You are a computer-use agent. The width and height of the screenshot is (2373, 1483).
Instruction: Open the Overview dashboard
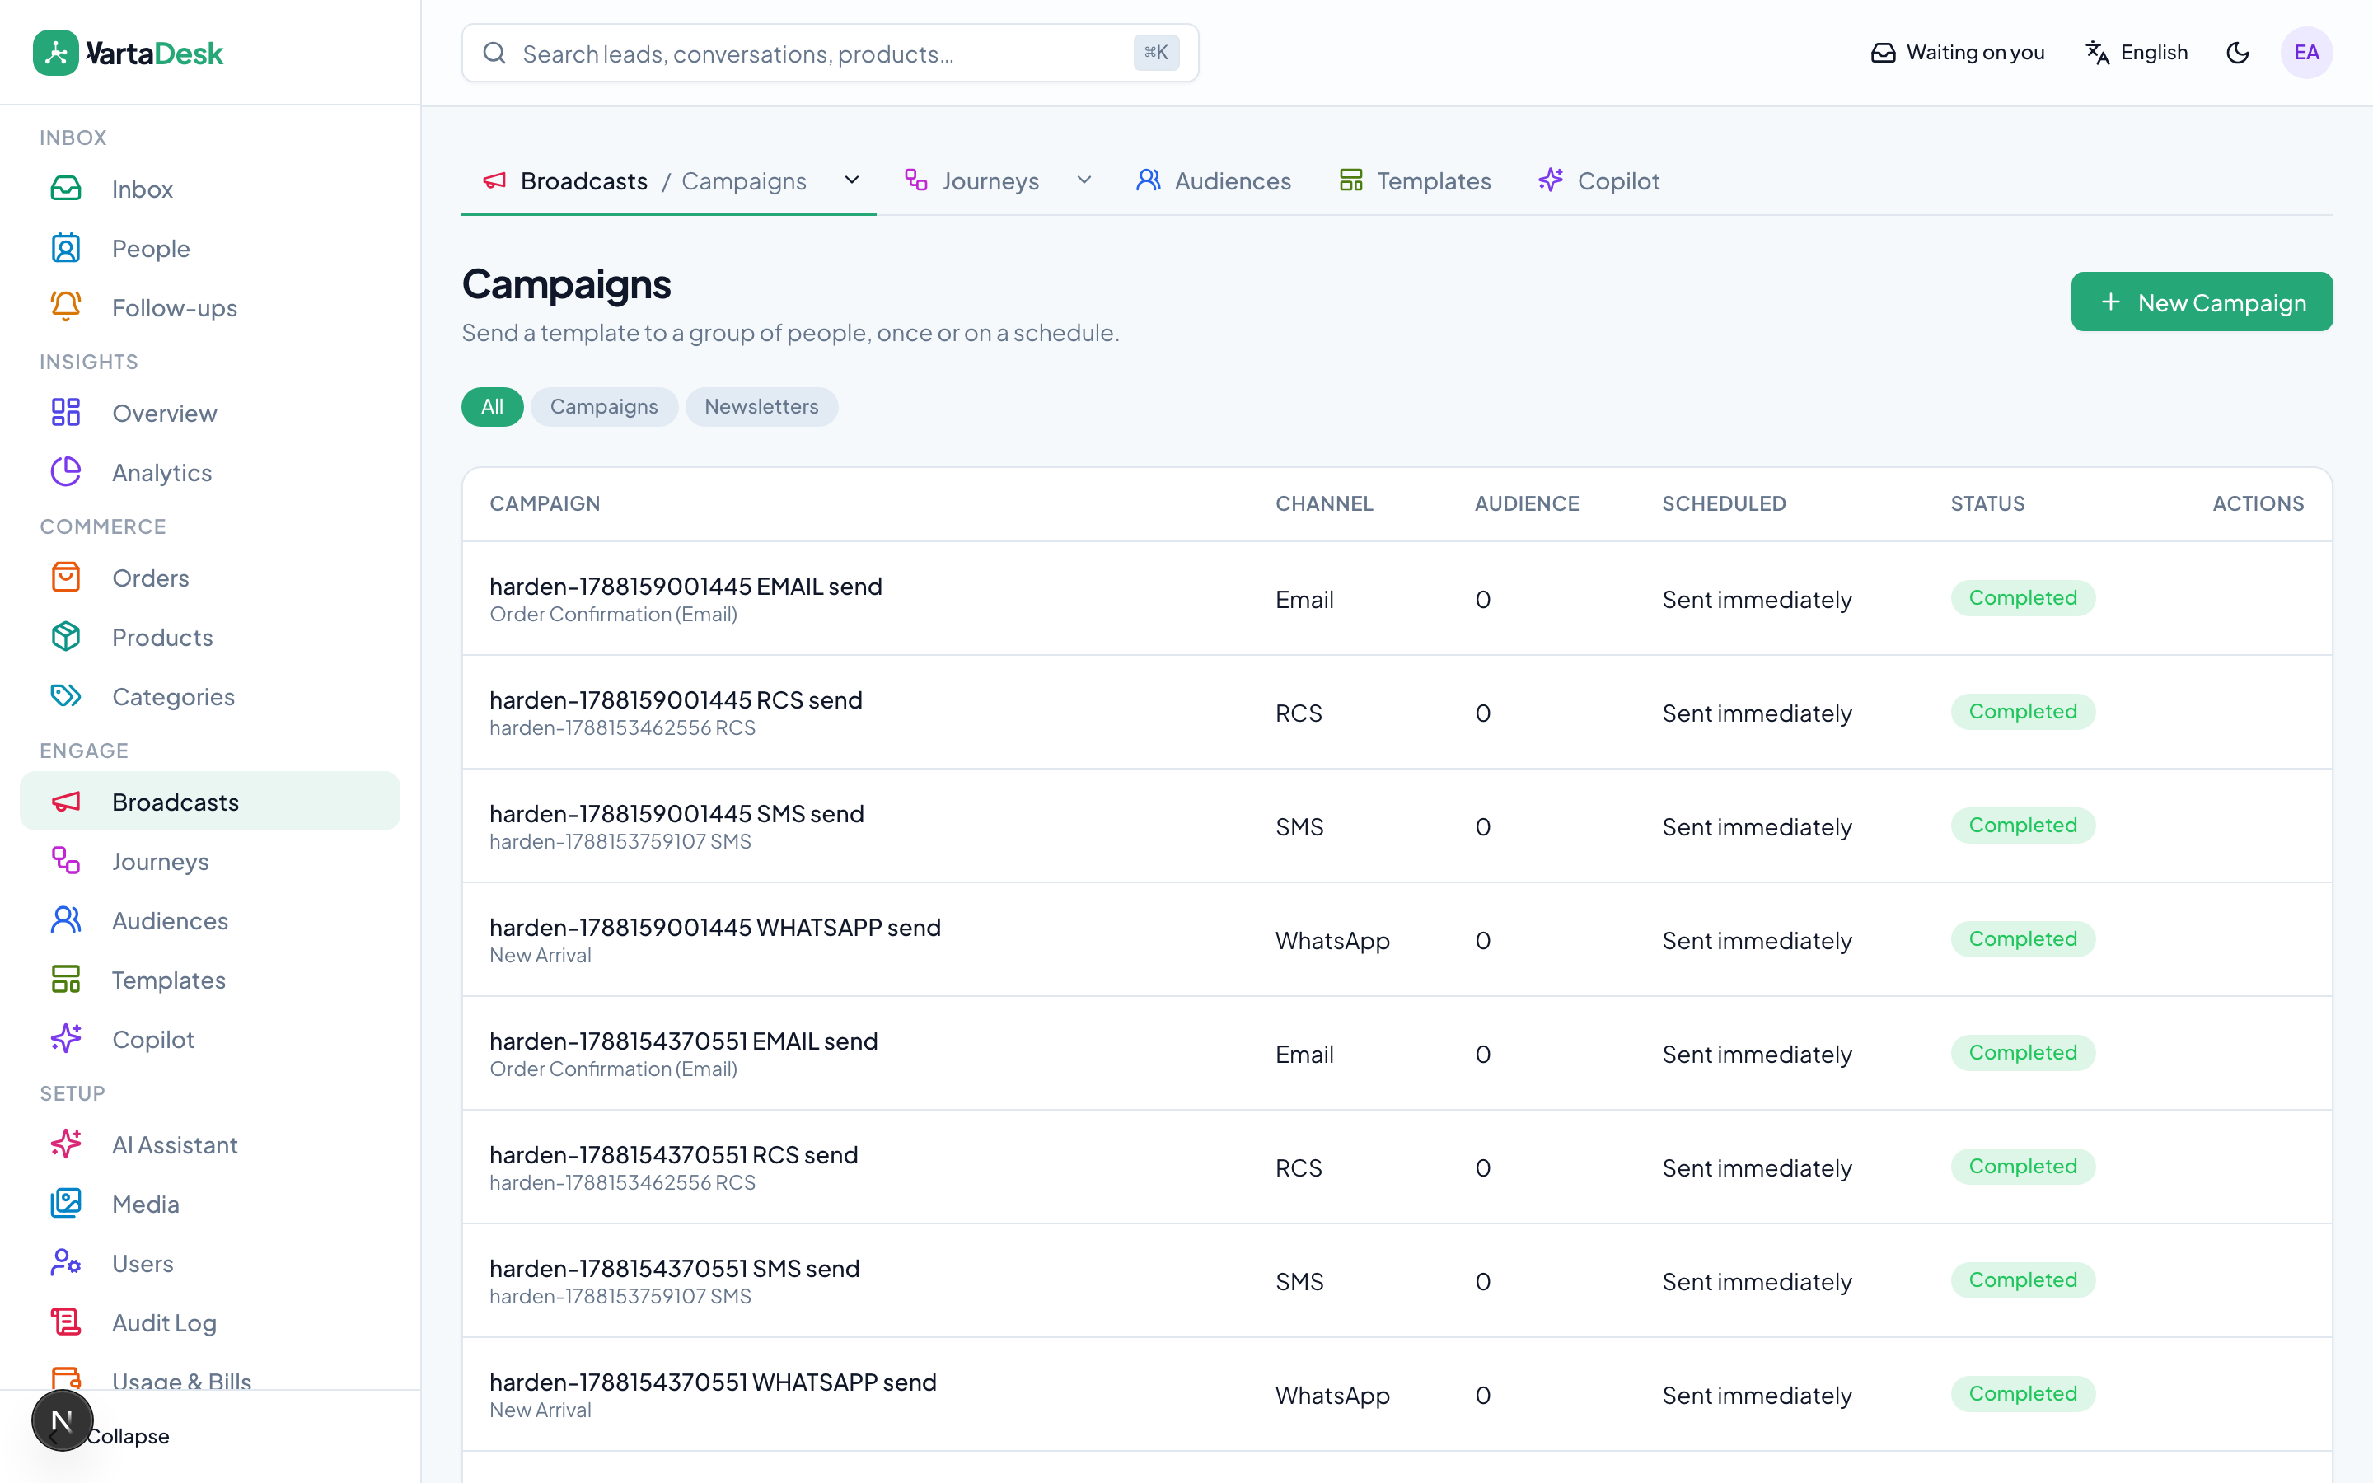210,413
